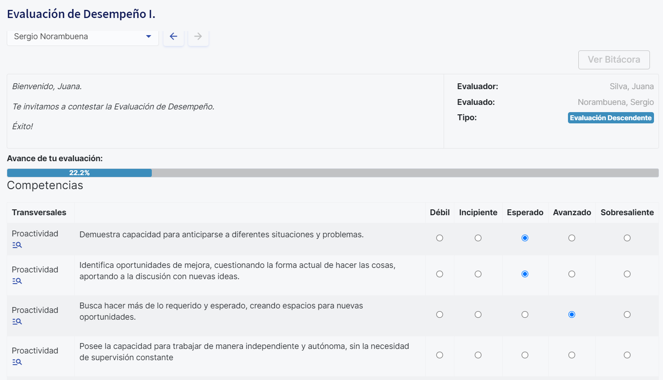
Task: Select Avanzado for 'Identifica oportunidades de mejora'
Action: [572, 274]
